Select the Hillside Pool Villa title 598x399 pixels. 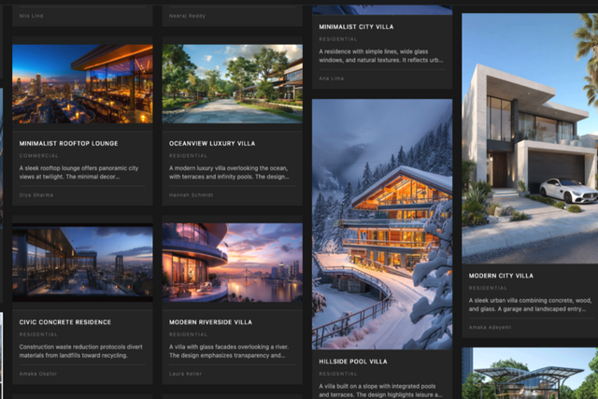354,361
